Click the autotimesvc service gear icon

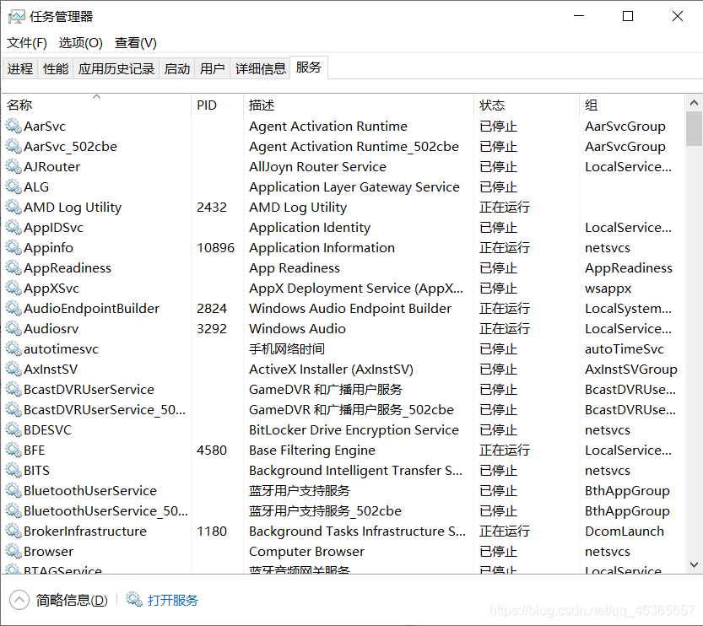click(x=14, y=349)
